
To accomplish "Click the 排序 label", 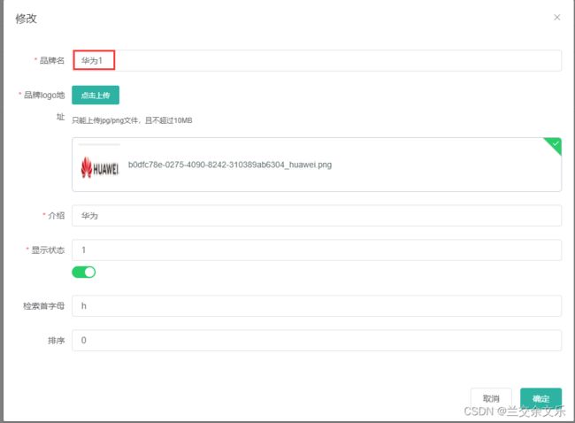I will pos(56,340).
